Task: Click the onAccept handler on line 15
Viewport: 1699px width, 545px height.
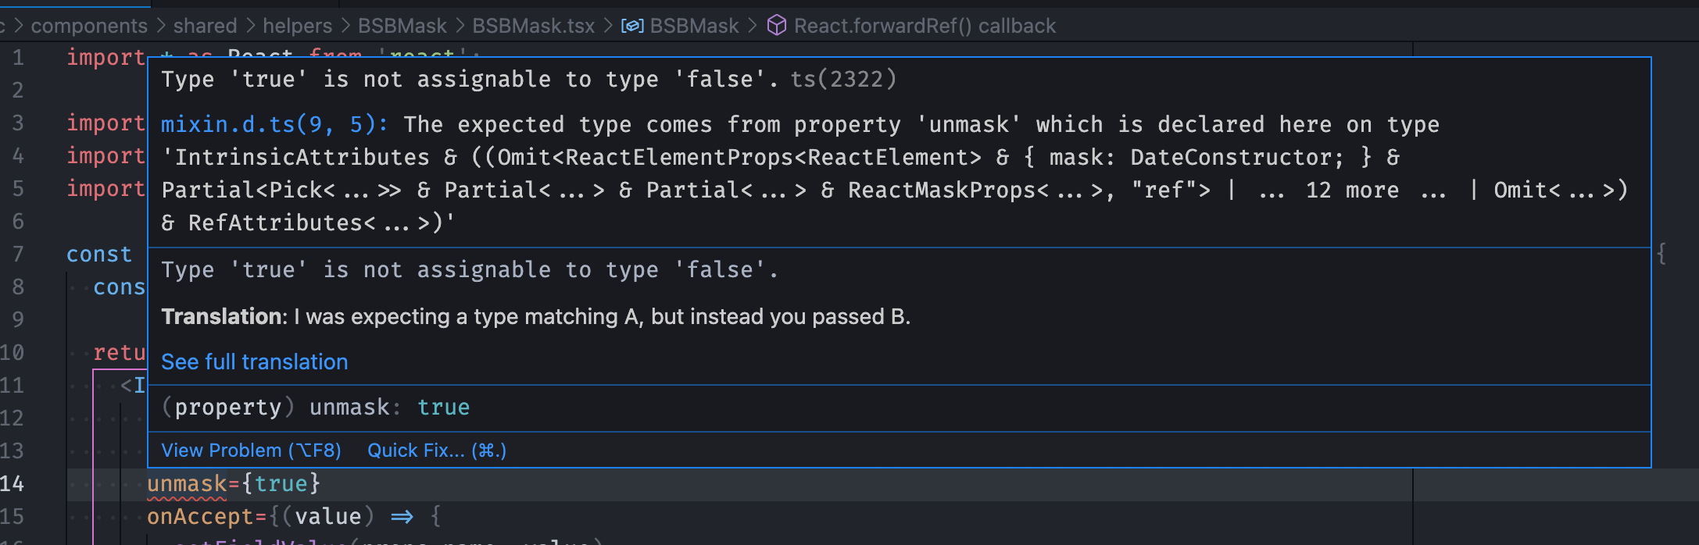Action: [202, 515]
